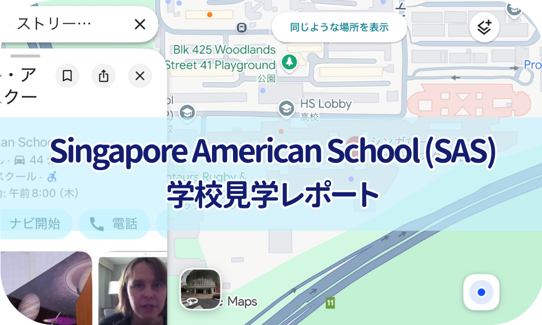
Task: Grab the panel drag handle bar
Action: coord(25,56)
